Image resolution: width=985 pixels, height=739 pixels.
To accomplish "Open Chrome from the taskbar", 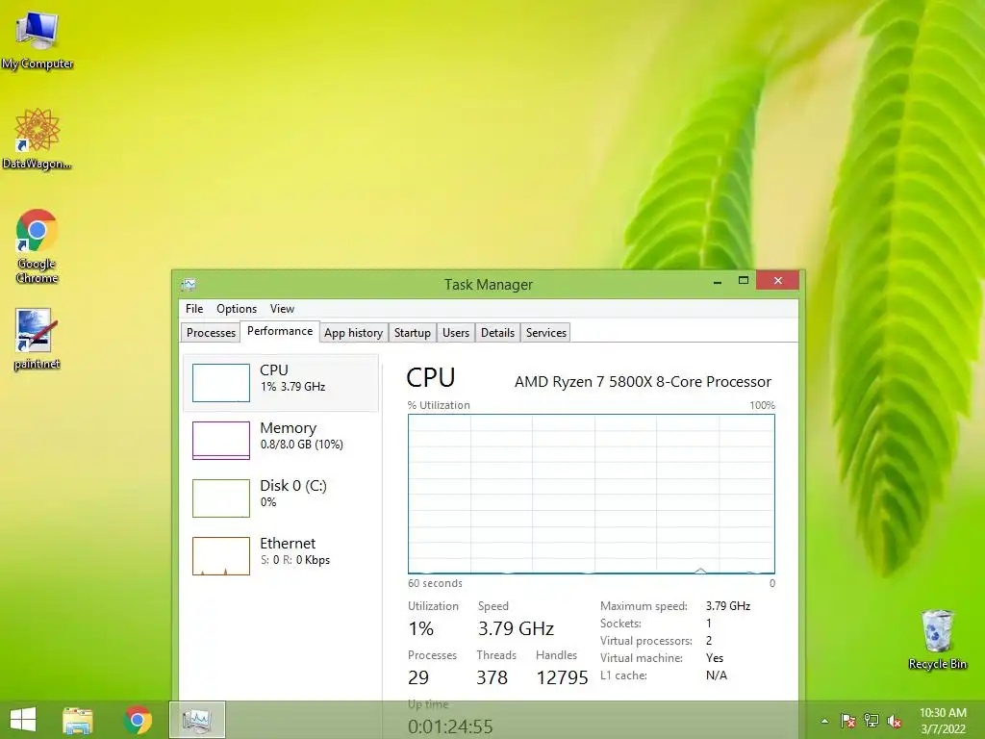I will (x=138, y=720).
